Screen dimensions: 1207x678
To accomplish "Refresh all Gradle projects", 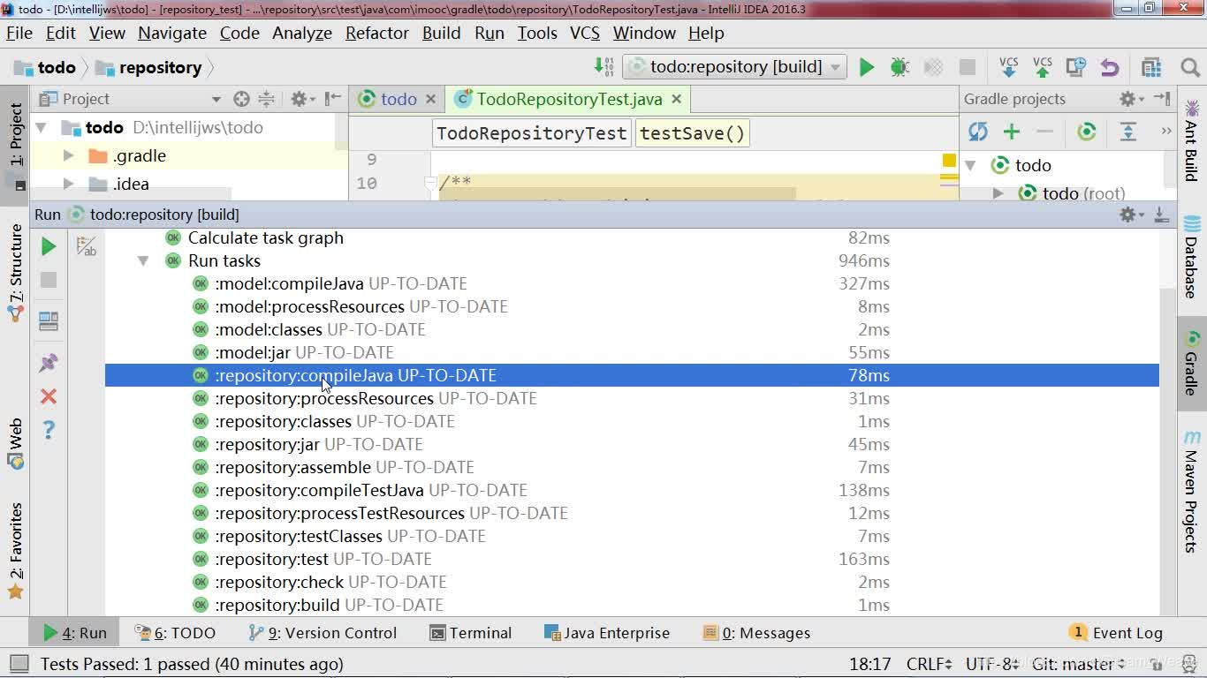I will 978,132.
